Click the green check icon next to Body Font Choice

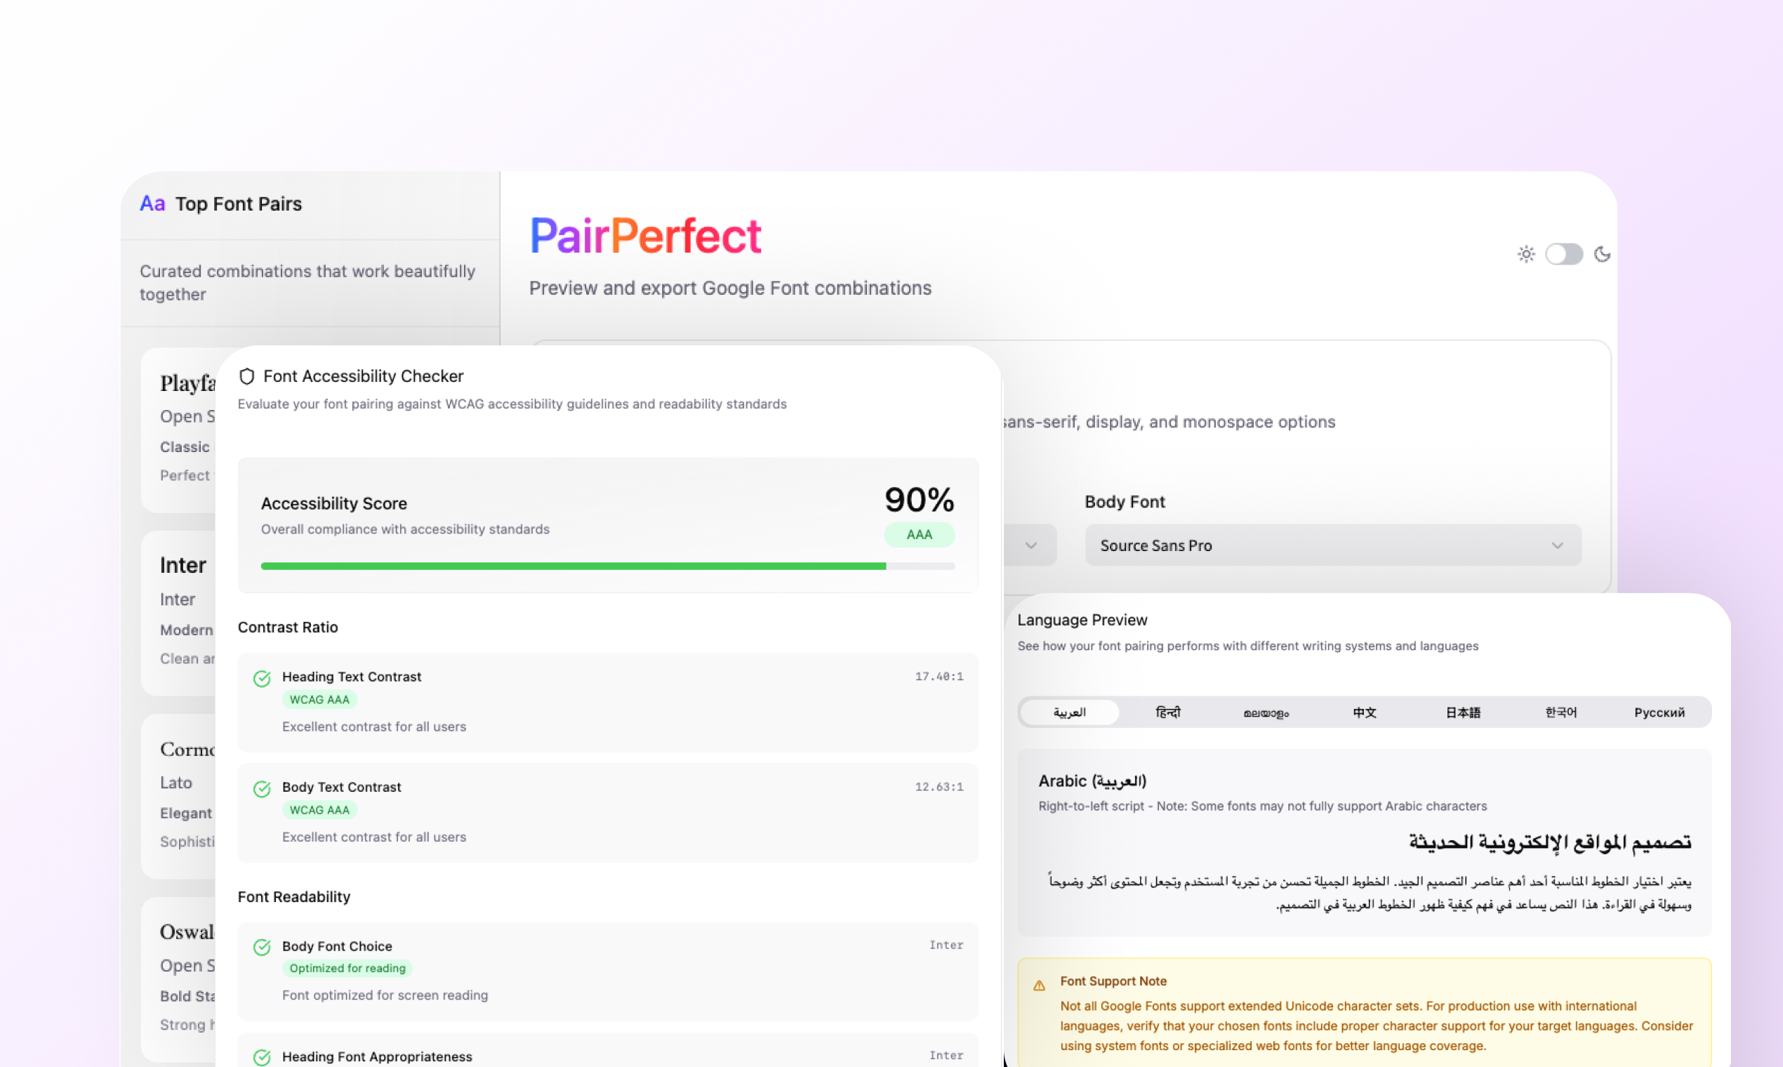[x=262, y=948]
